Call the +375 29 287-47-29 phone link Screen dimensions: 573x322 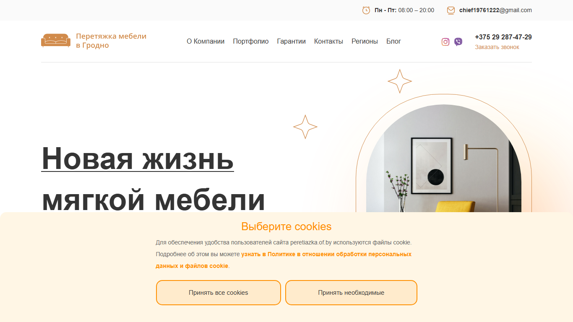tap(503, 37)
